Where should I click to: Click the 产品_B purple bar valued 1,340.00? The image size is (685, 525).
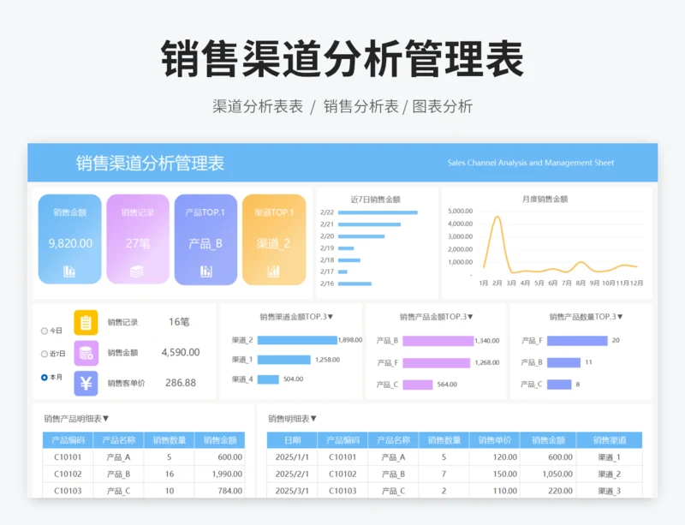438,341
